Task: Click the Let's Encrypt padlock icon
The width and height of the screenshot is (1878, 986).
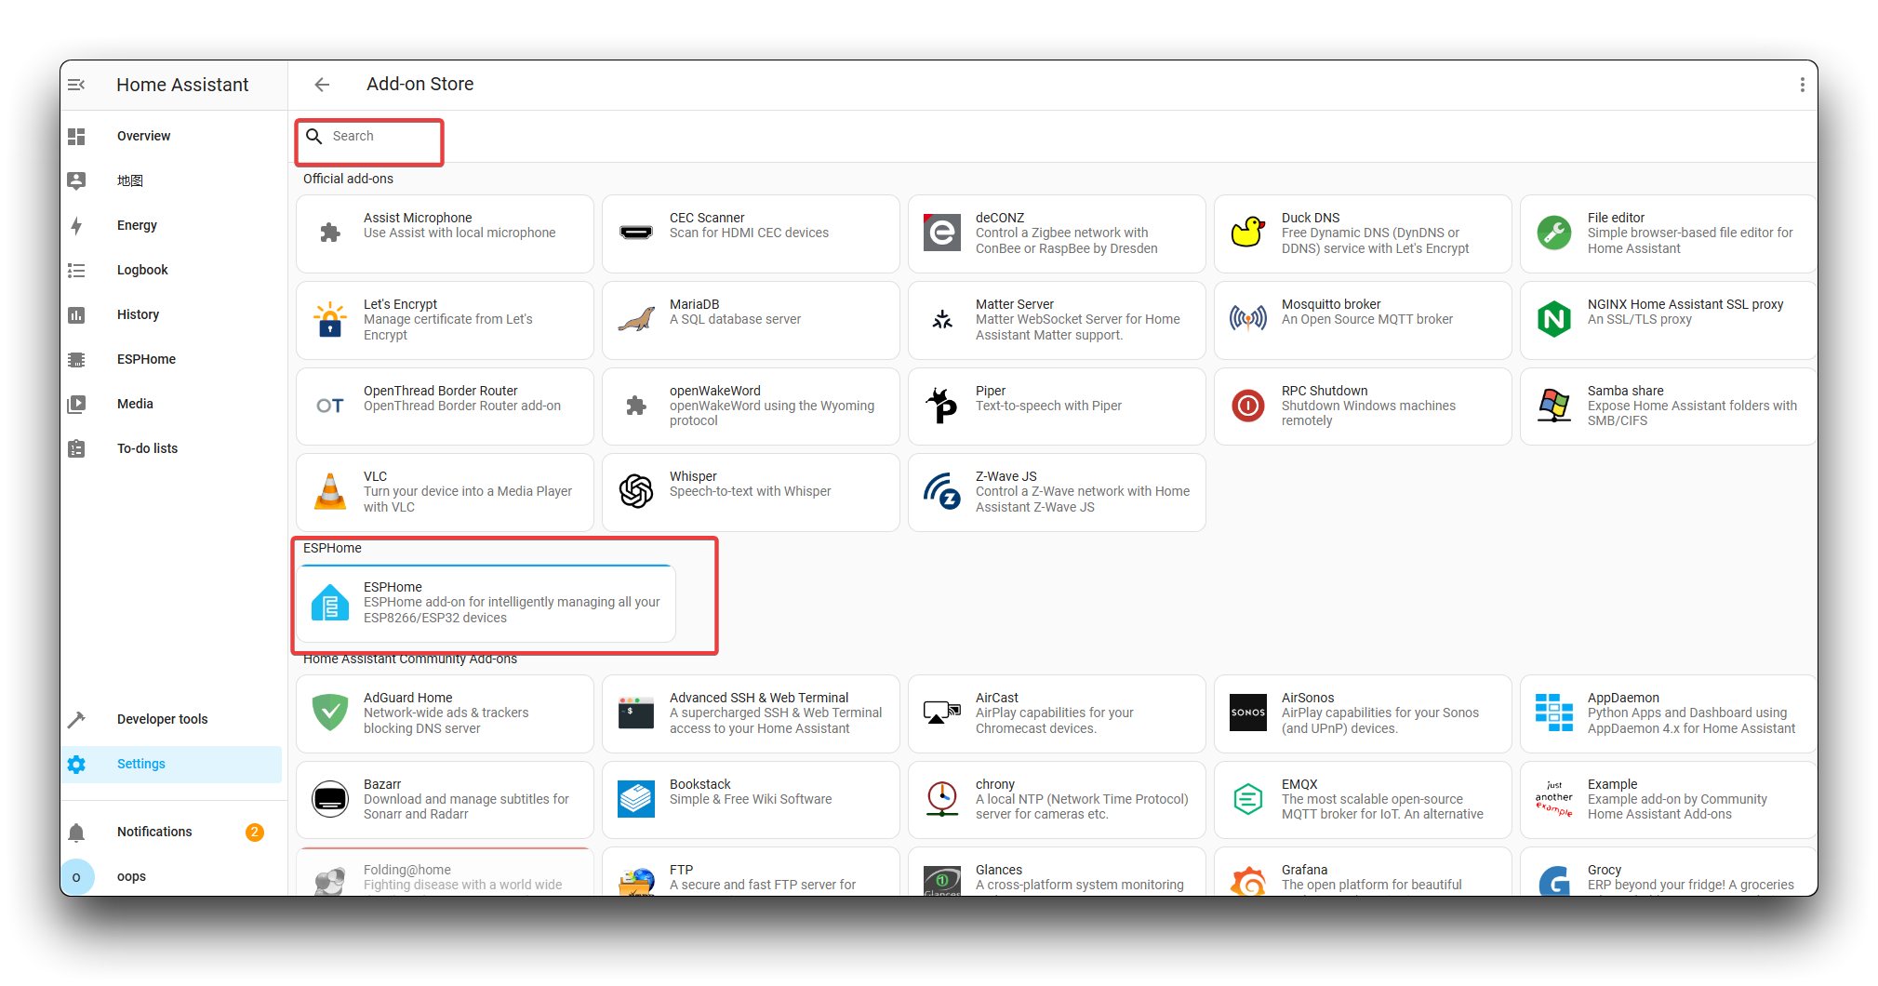Action: click(330, 319)
